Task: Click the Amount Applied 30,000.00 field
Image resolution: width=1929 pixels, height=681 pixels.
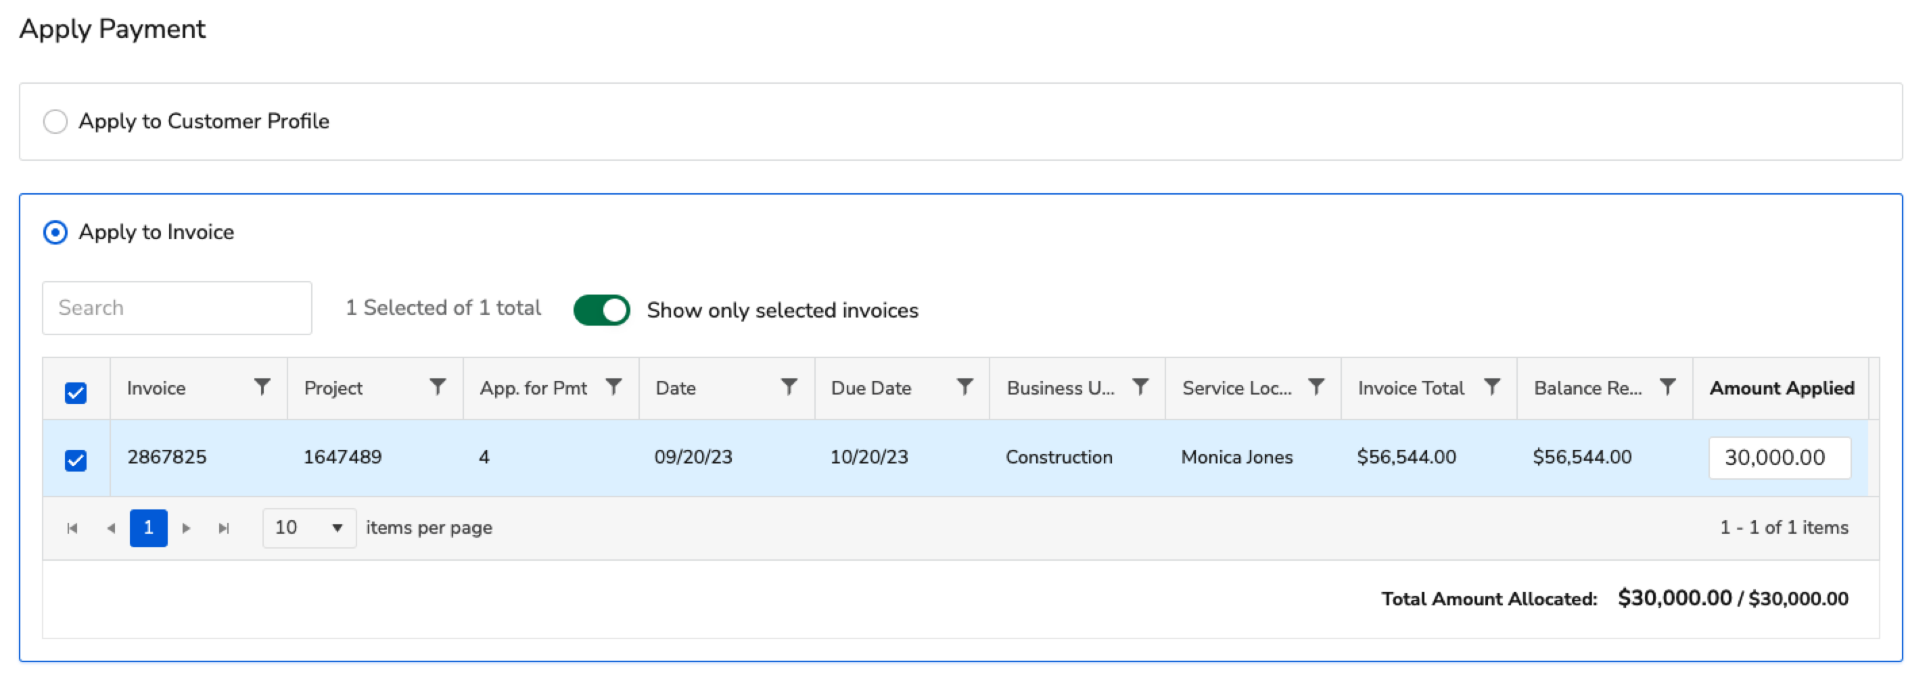Action: [x=1780, y=457]
